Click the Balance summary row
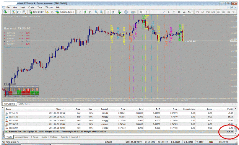The width and height of the screenshot is (239, 145). (119, 132)
